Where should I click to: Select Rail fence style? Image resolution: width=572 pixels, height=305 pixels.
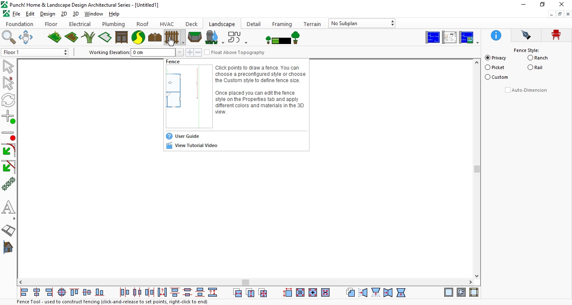coord(535,67)
